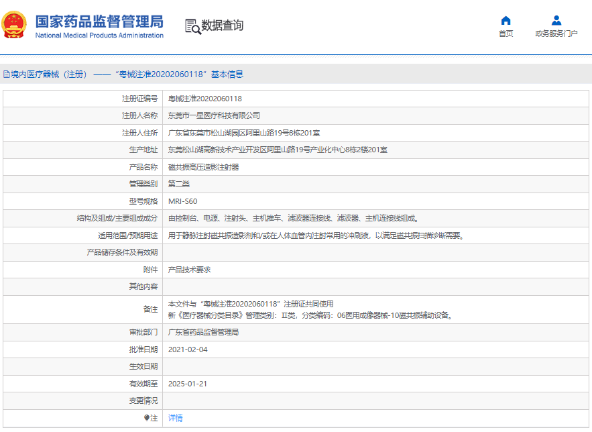Screen dimensions: 592x432
Task: Click the 有效期至 row label
Action: point(143,384)
